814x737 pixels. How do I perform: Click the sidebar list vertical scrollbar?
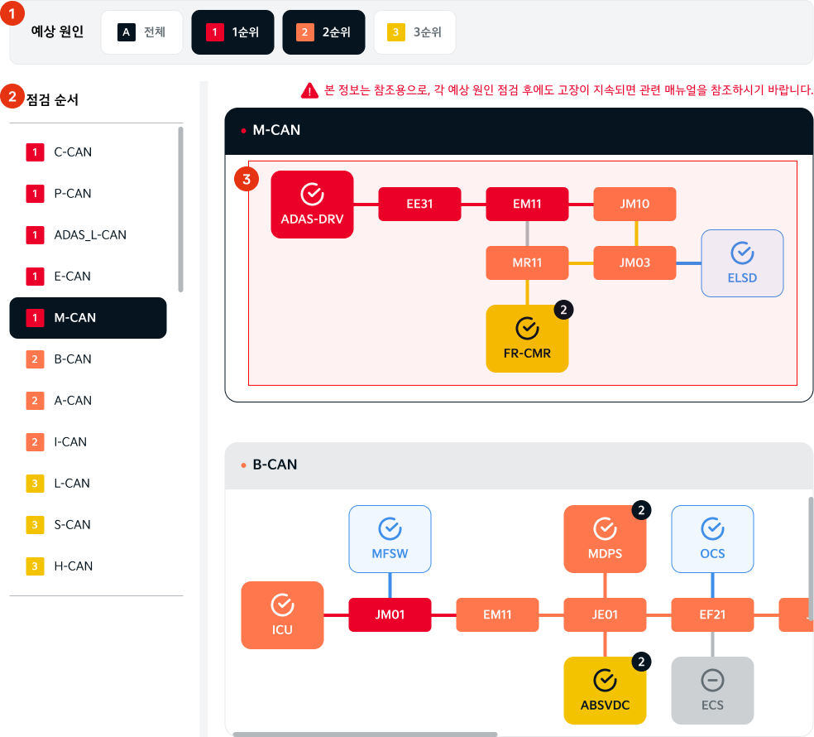[x=180, y=210]
